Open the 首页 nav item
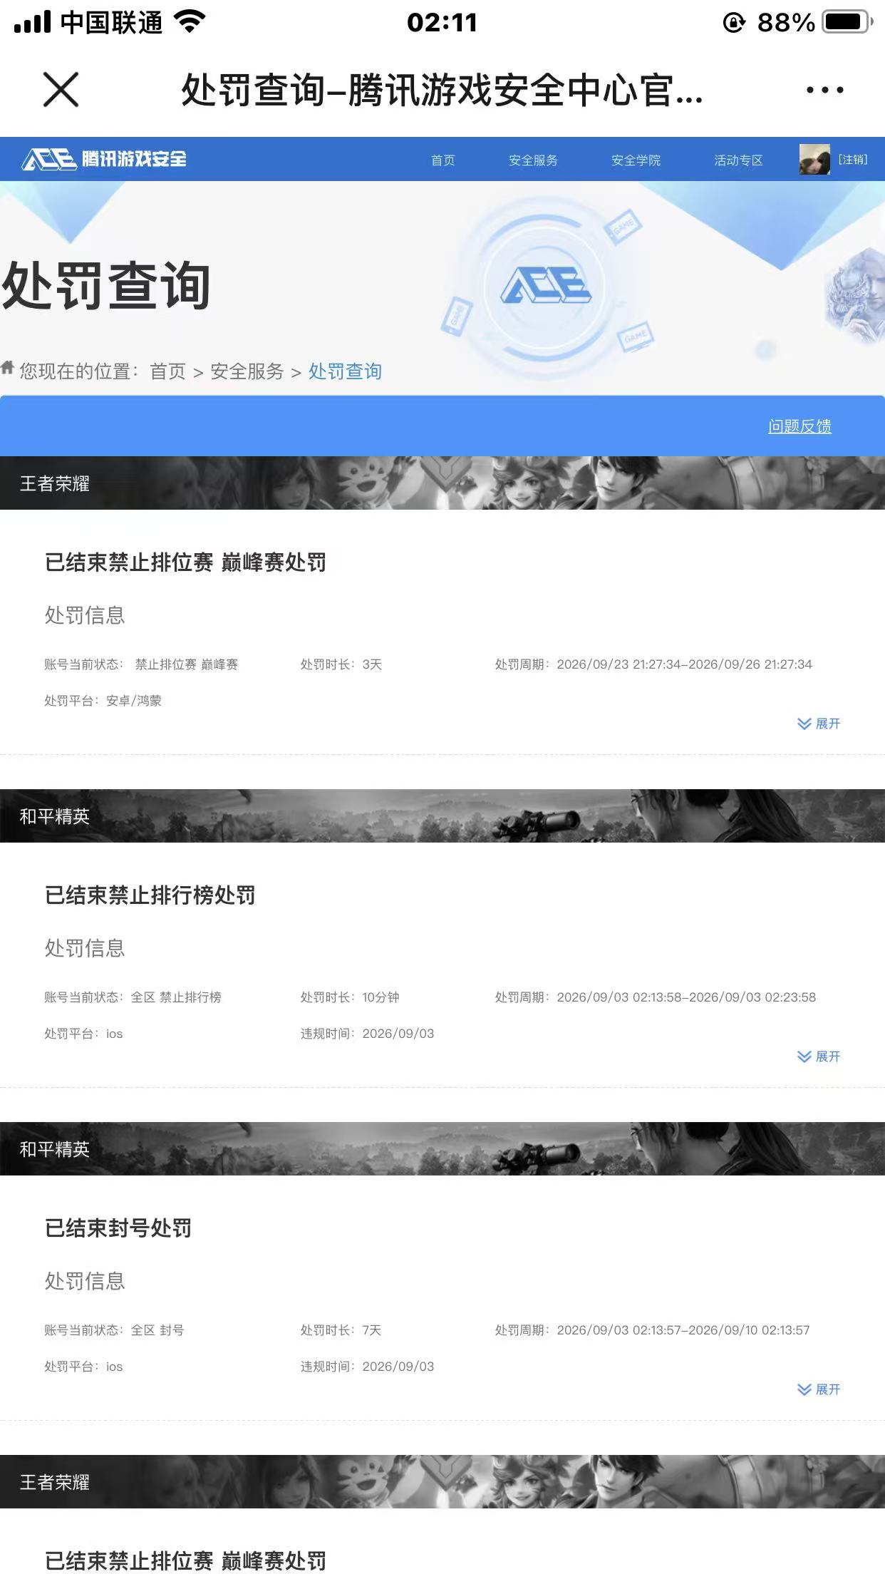Viewport: 885px width, 1574px height. click(442, 160)
